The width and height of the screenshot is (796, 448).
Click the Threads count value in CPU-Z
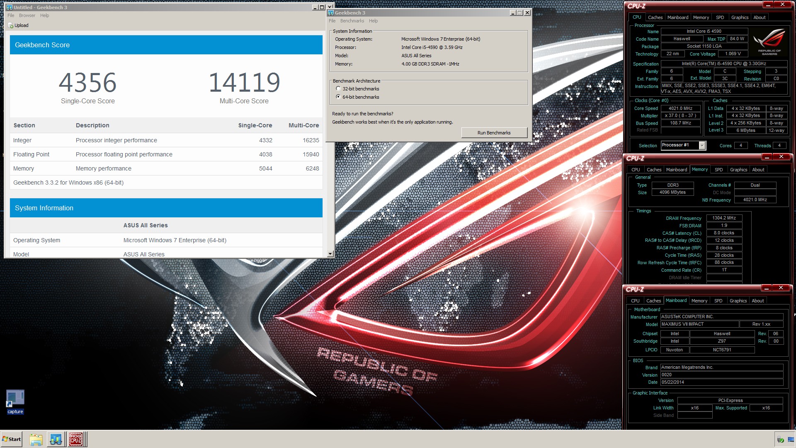pos(779,146)
